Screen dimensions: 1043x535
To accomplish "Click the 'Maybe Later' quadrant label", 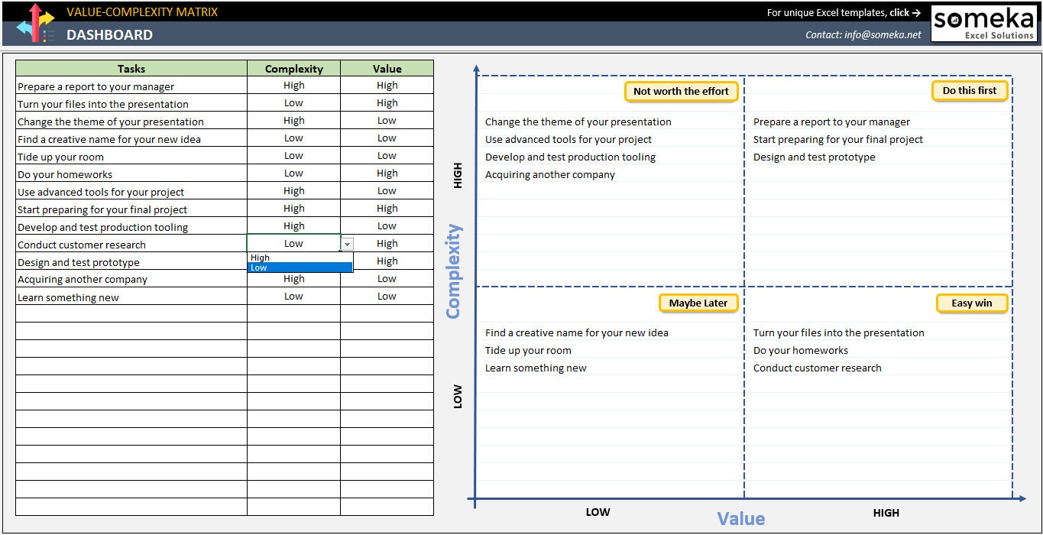I will click(x=698, y=303).
